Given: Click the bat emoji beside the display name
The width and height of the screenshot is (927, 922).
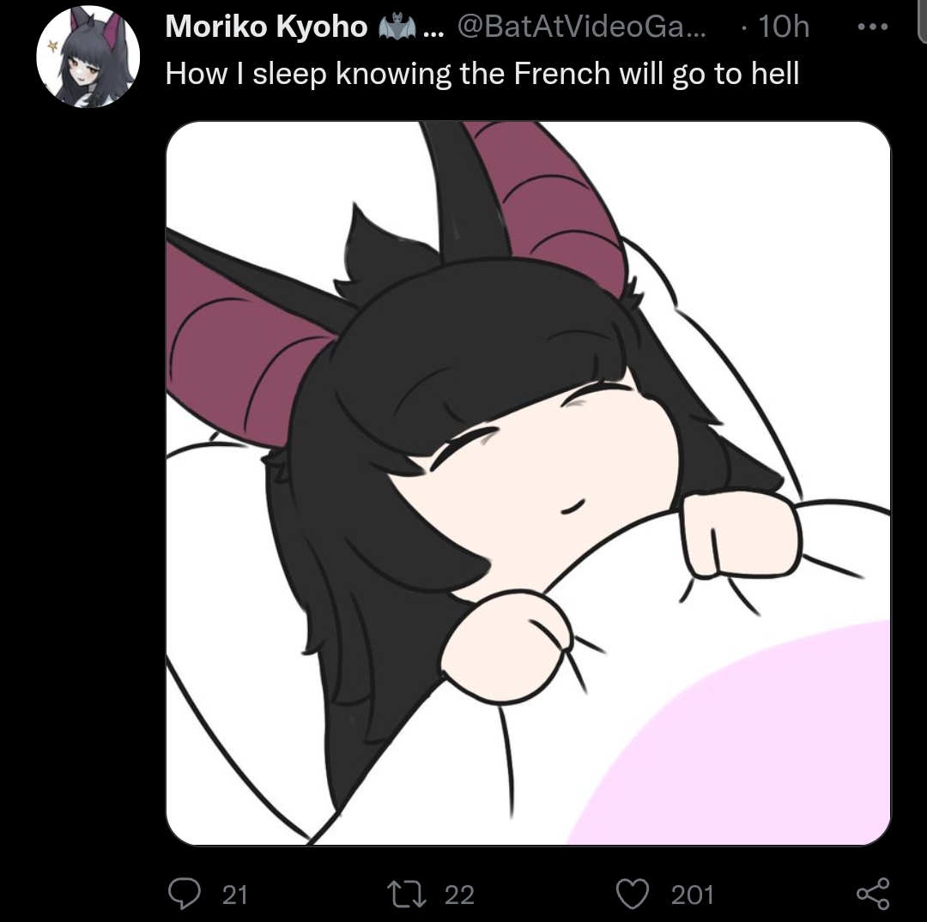Looking at the screenshot, I should coord(397,27).
